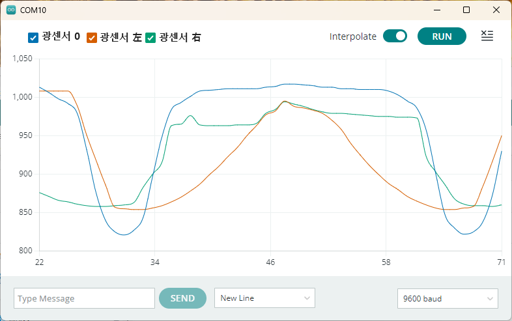Close the COM10 plotter window
512x321 pixels.
(x=496, y=10)
